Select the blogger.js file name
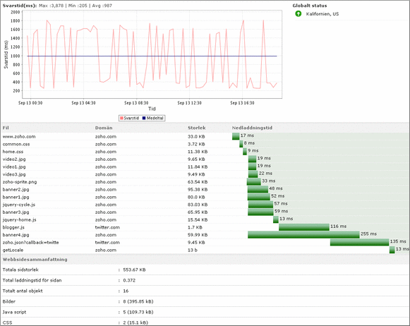 (x=13, y=227)
